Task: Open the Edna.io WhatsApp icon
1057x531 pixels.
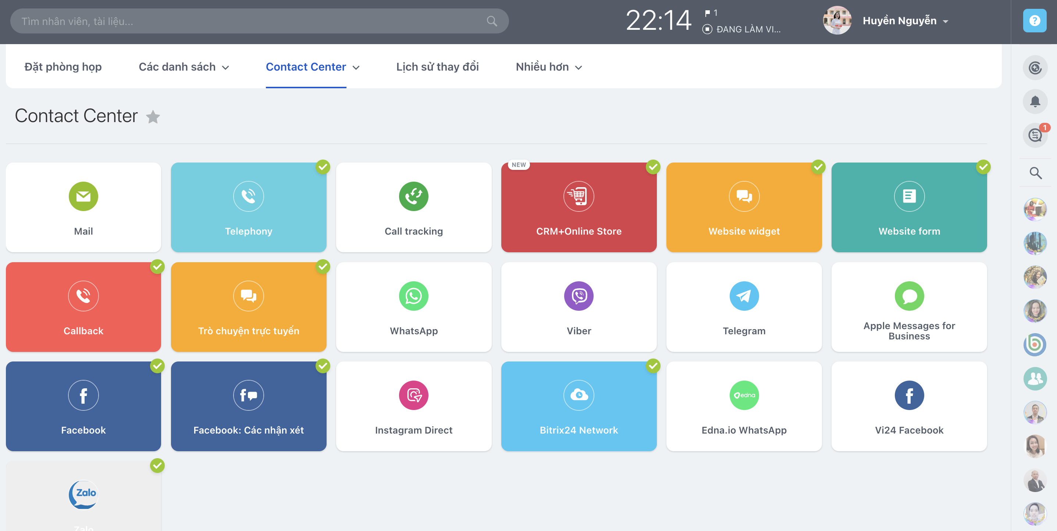Action: pyautogui.click(x=744, y=395)
